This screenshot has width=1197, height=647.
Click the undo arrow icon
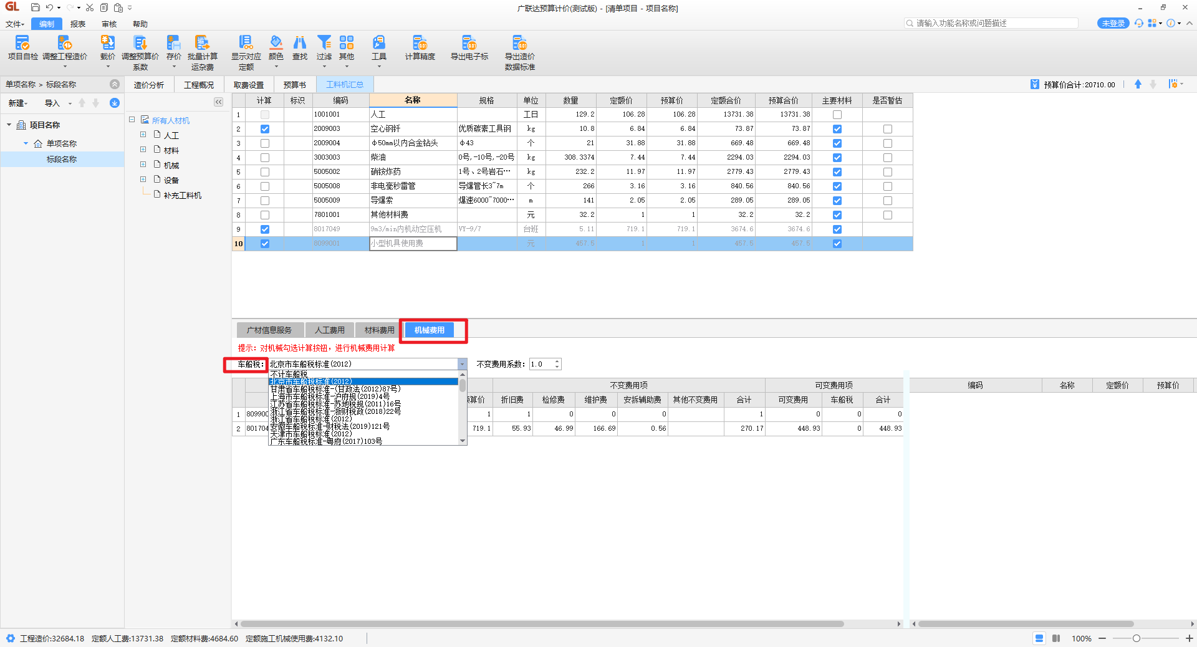(49, 7)
